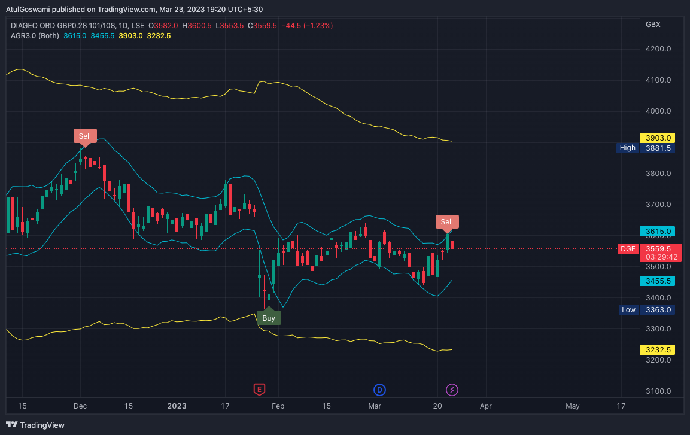Image resolution: width=690 pixels, height=435 pixels.
Task: Click the AtulGoswami published header text
Action: click(134, 9)
